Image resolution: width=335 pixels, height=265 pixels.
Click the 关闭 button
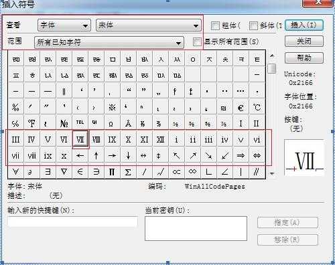click(x=304, y=41)
